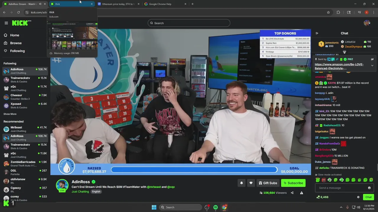
Task: Open the user profile avatar menu
Action: (367, 23)
